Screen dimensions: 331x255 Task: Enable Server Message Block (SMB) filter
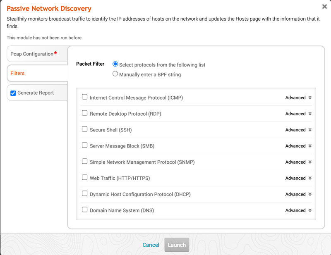pyautogui.click(x=85, y=145)
